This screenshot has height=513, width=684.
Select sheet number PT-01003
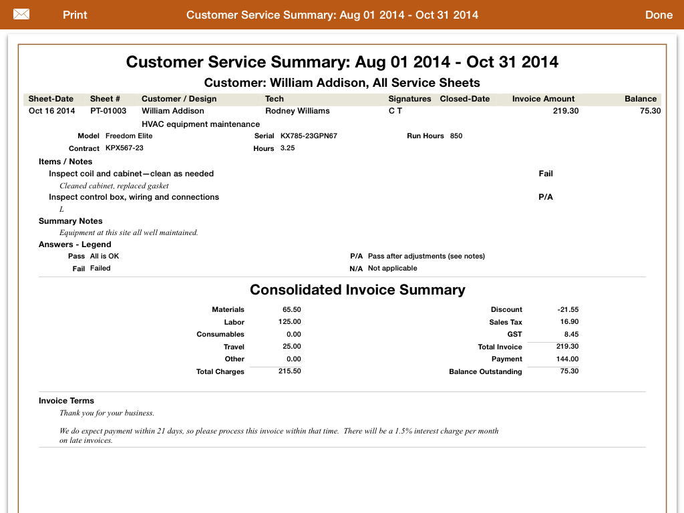108,111
